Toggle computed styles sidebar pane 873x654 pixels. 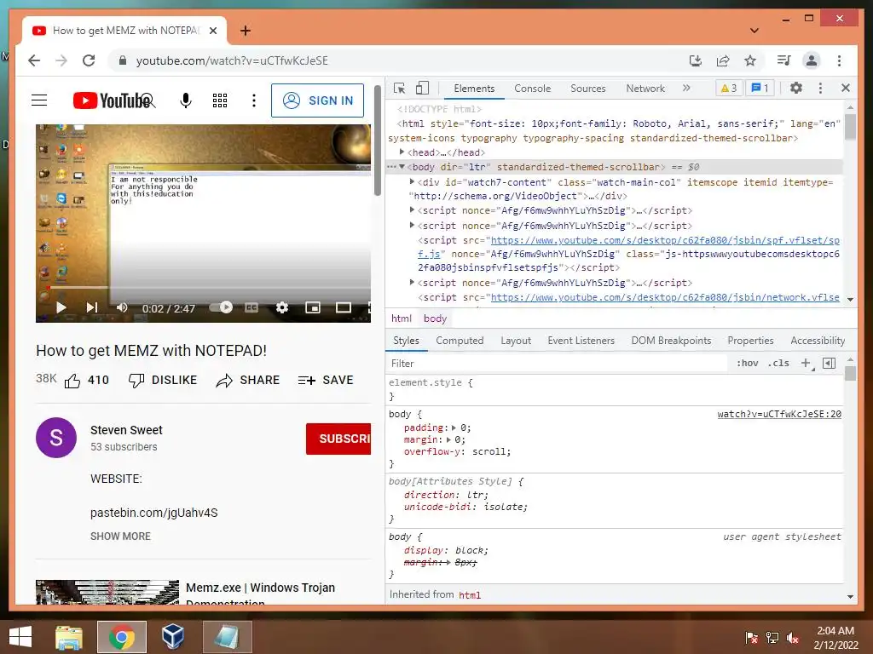coord(829,364)
